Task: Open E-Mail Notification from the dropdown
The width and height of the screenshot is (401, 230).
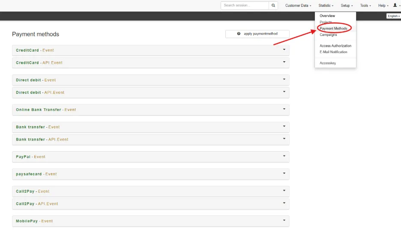Action: click(333, 52)
